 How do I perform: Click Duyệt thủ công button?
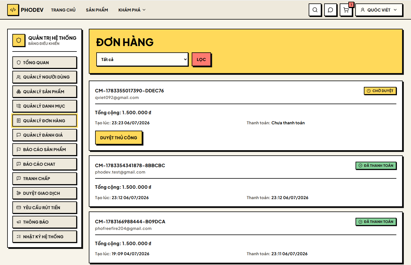pos(119,138)
